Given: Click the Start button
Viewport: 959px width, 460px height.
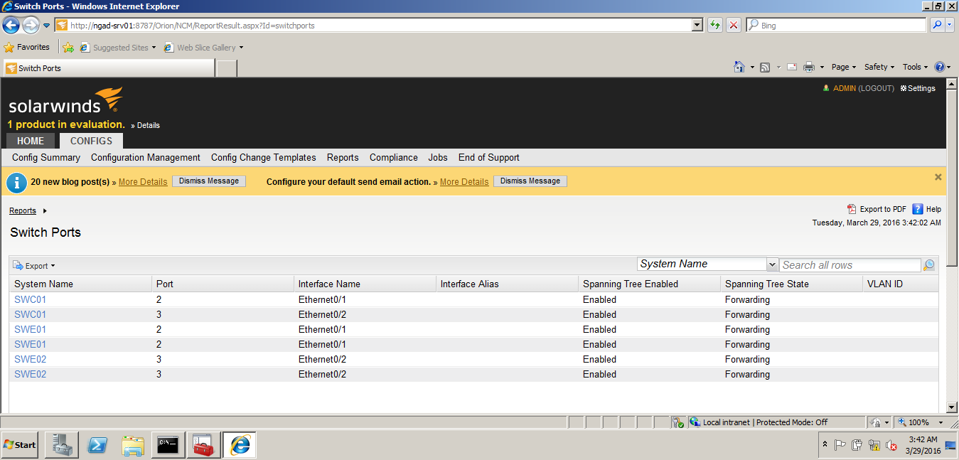Looking at the screenshot, I should pos(21,445).
